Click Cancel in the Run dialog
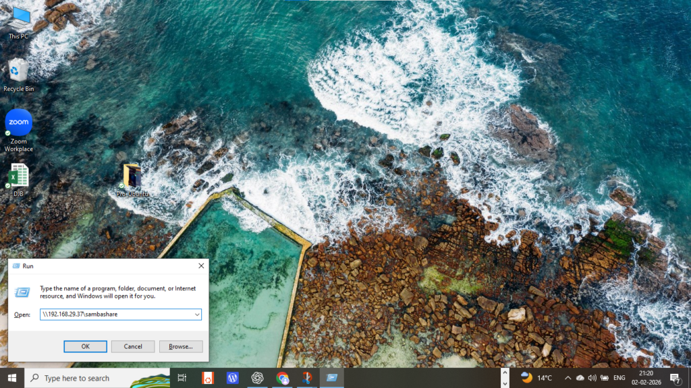Screen dimensions: 691x388 tap(133, 347)
